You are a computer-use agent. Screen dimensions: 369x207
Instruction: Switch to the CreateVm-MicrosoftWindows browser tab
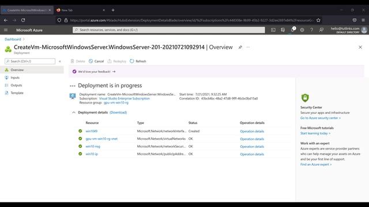click(x=27, y=10)
